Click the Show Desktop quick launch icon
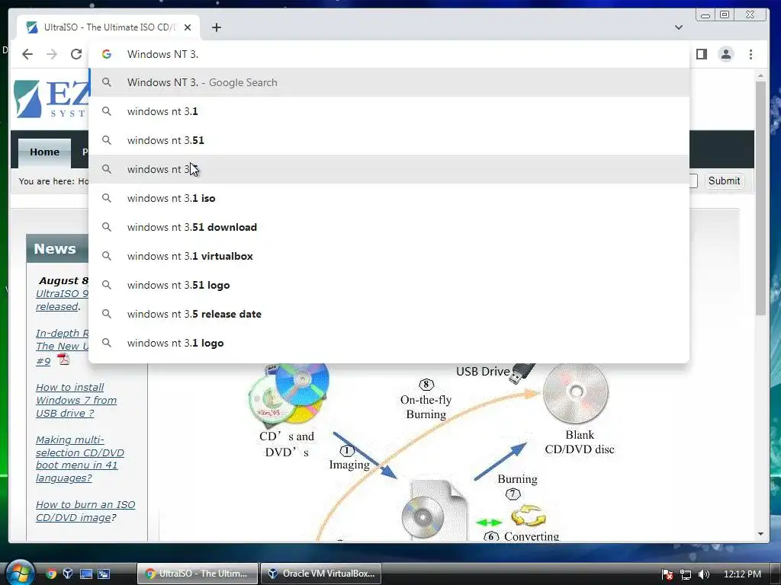The width and height of the screenshot is (781, 585). (x=86, y=574)
